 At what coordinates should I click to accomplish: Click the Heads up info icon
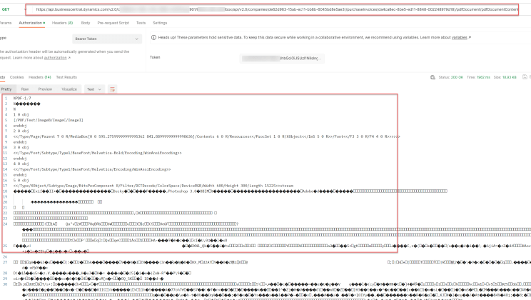pos(153,38)
